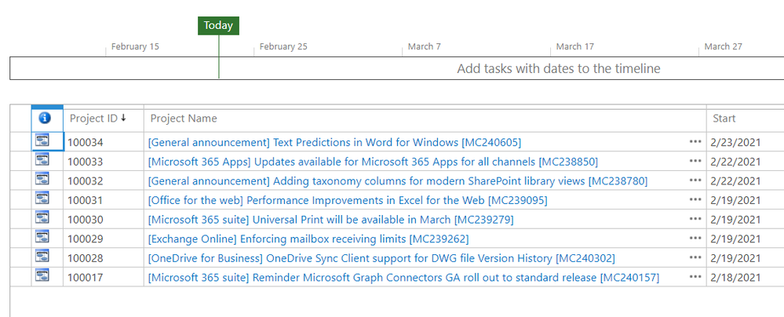Viewport: 784px width, 317px height.
Task: Open Updates available for Microsoft 365 Apps link
Action: (x=372, y=162)
